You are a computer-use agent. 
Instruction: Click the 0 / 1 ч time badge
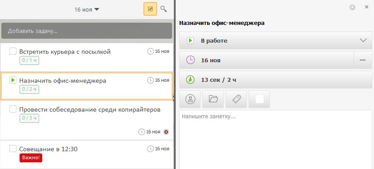point(29,60)
